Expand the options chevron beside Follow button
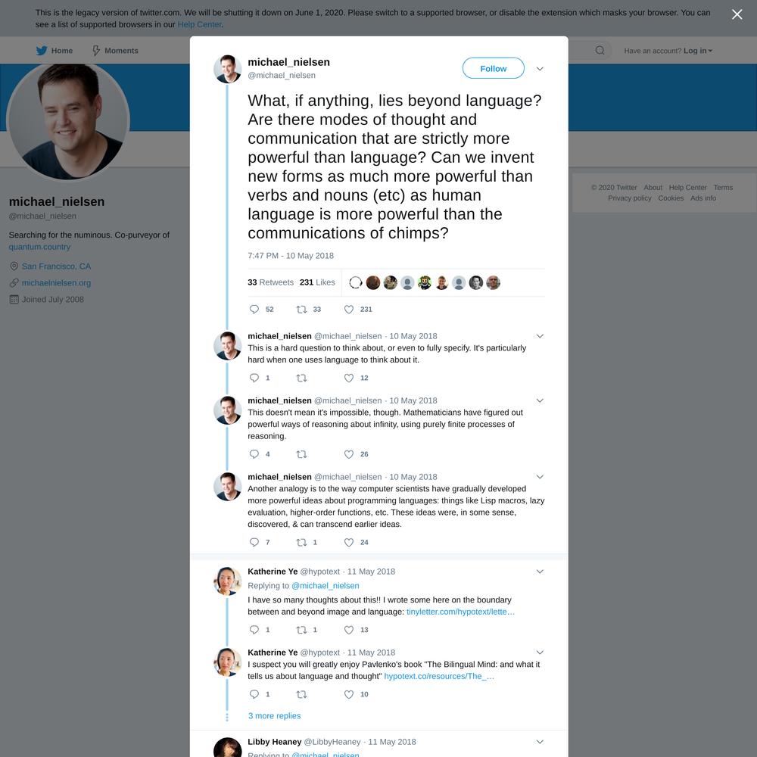 point(540,69)
